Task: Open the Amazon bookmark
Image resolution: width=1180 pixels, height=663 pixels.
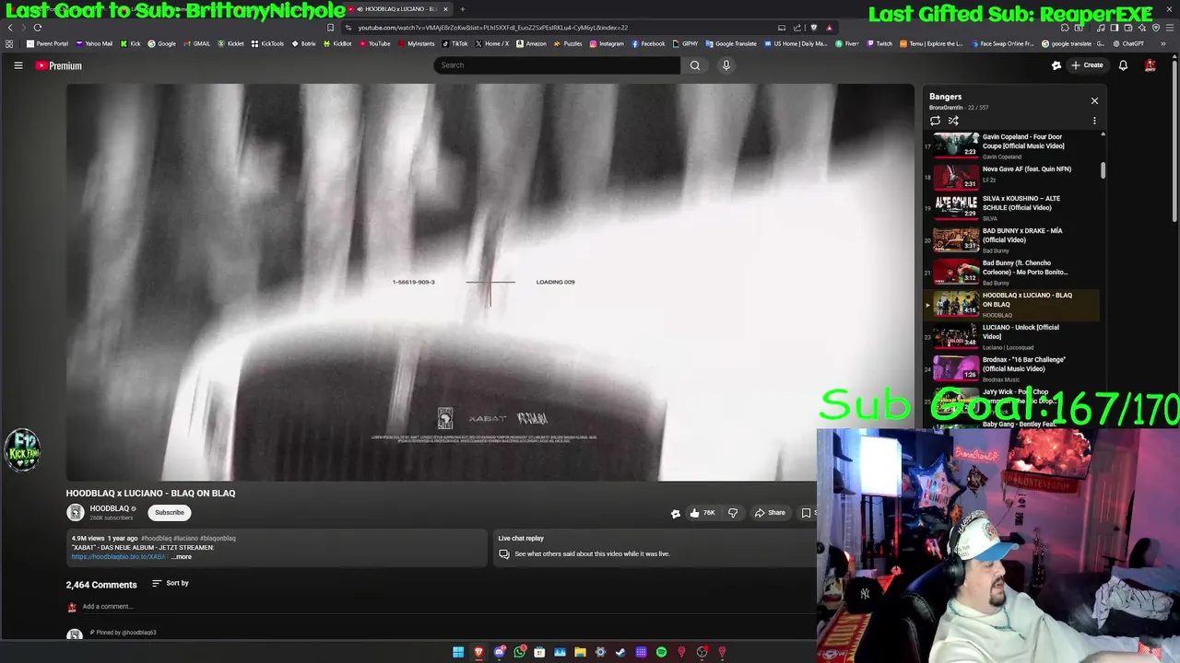Action: pos(531,43)
